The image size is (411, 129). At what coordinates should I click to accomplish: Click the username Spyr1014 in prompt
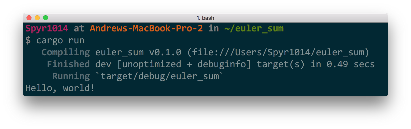click(x=47, y=28)
